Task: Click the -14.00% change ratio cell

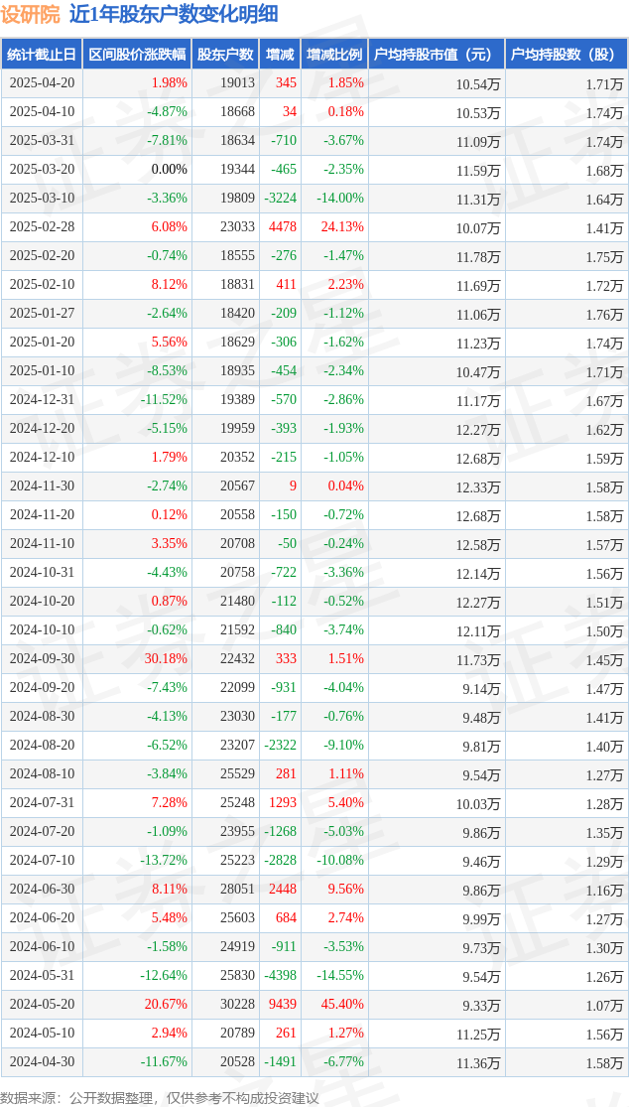Action: point(340,198)
